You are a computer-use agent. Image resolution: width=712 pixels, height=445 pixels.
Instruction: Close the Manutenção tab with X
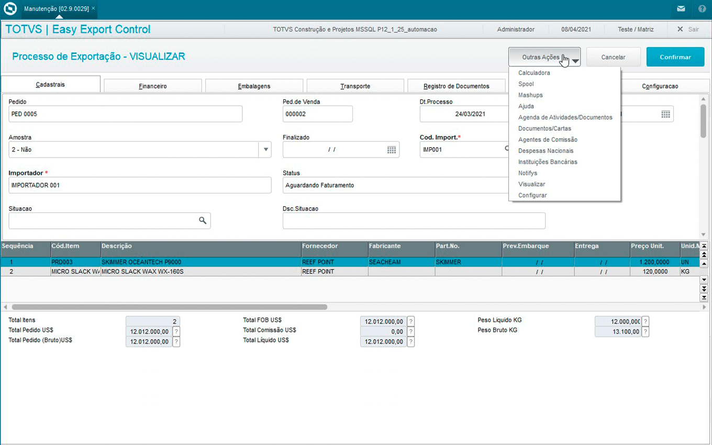(93, 9)
